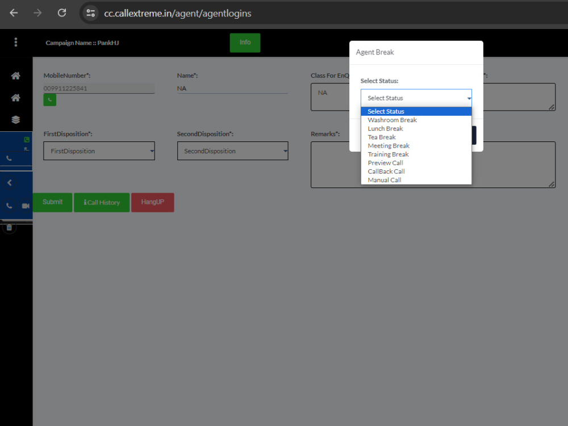The width and height of the screenshot is (568, 426).
Task: Click the address bar URL
Action: point(177,14)
